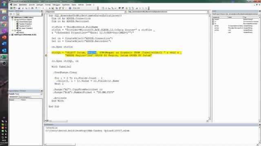The height and width of the screenshot is (146, 261).
Task: Expand VBAProject (PERSONAL.XLSB) node
Action: point(10,35)
